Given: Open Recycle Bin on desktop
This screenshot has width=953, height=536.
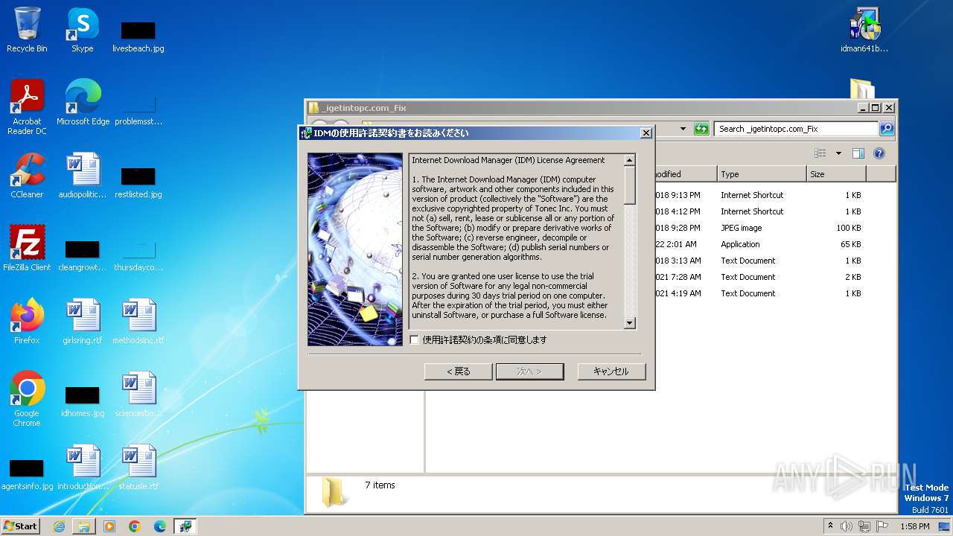Looking at the screenshot, I should pyautogui.click(x=27, y=31).
